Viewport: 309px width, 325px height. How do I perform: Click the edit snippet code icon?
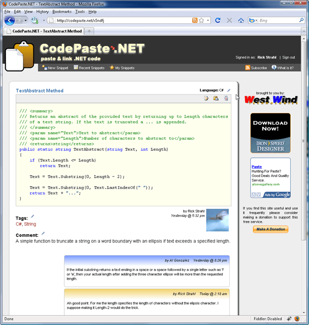point(206,98)
